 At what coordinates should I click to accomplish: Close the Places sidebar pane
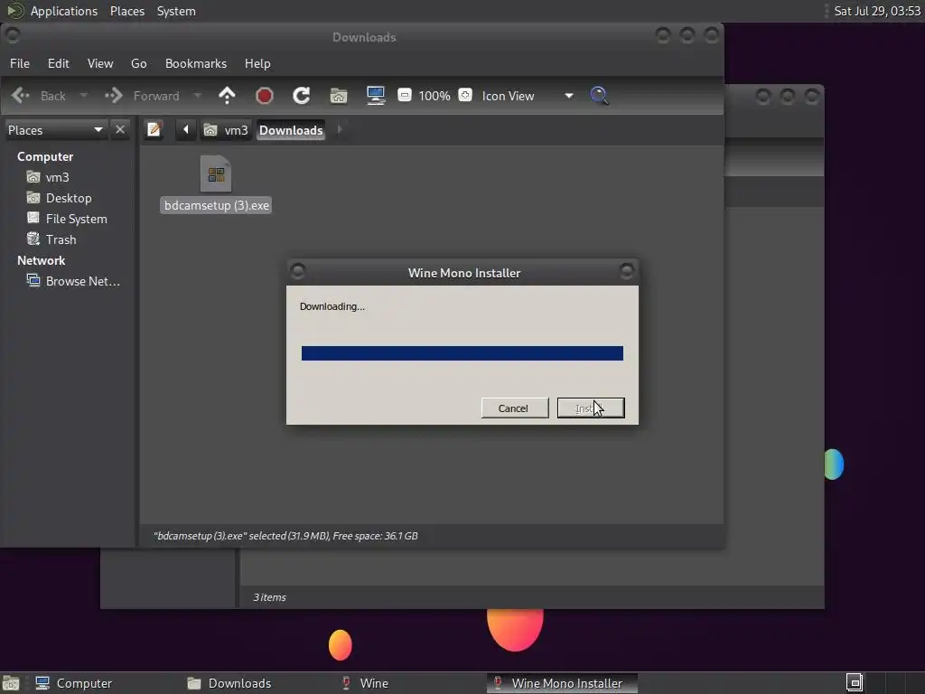120,129
